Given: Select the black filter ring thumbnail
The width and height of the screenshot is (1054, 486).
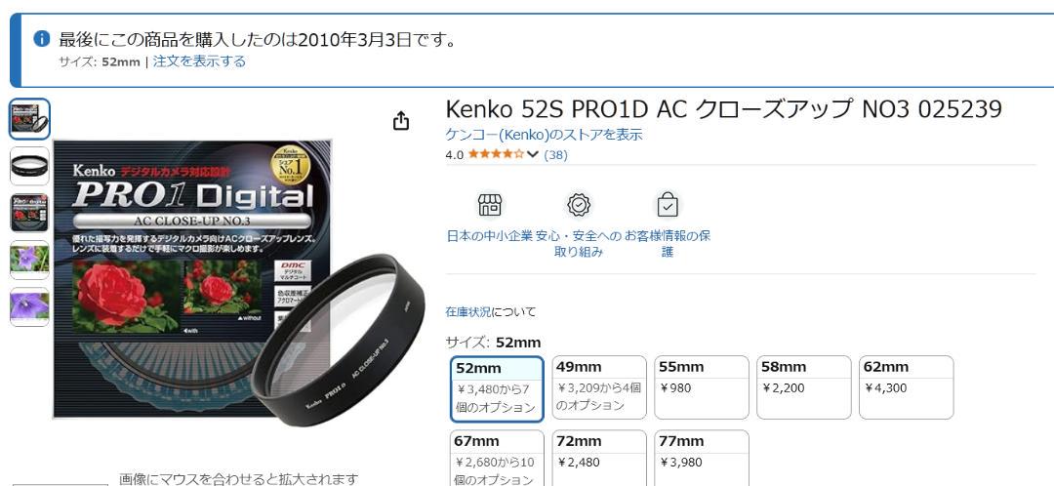Looking at the screenshot, I should coord(29,166).
